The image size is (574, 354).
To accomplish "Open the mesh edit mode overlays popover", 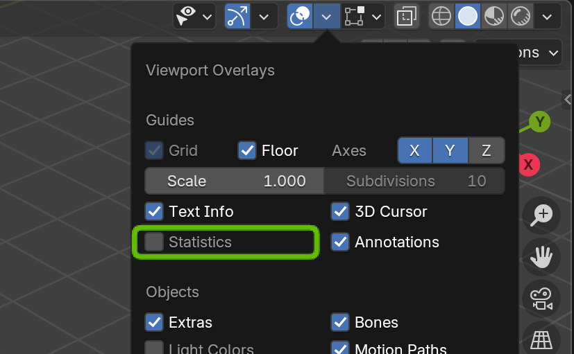I will 363,16.
